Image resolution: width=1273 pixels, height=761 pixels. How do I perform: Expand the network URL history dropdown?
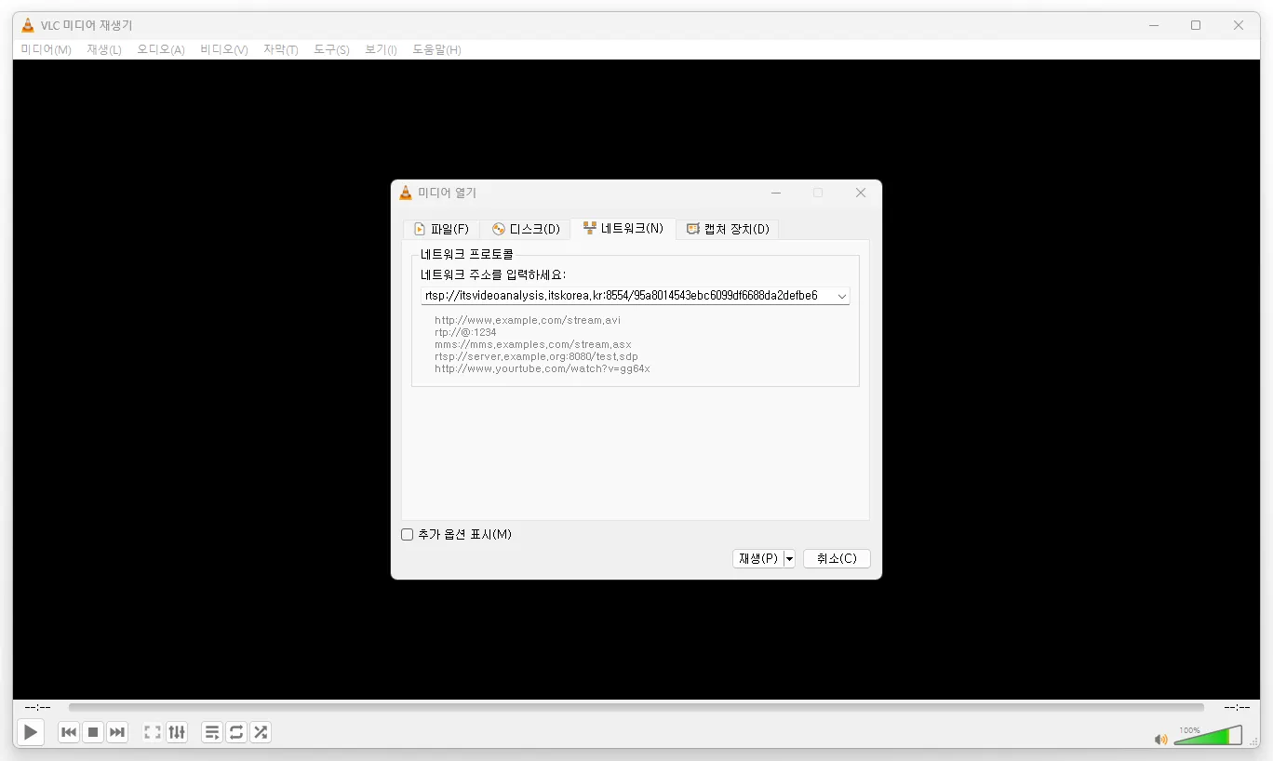(x=841, y=296)
